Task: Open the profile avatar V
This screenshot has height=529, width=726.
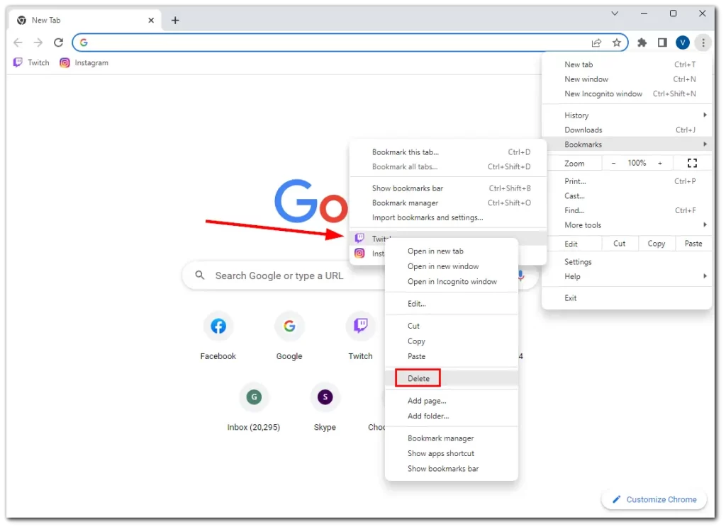Action: [x=683, y=42]
